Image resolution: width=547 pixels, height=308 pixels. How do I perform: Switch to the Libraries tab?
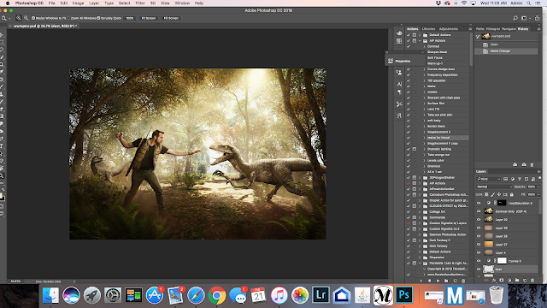coord(428,28)
